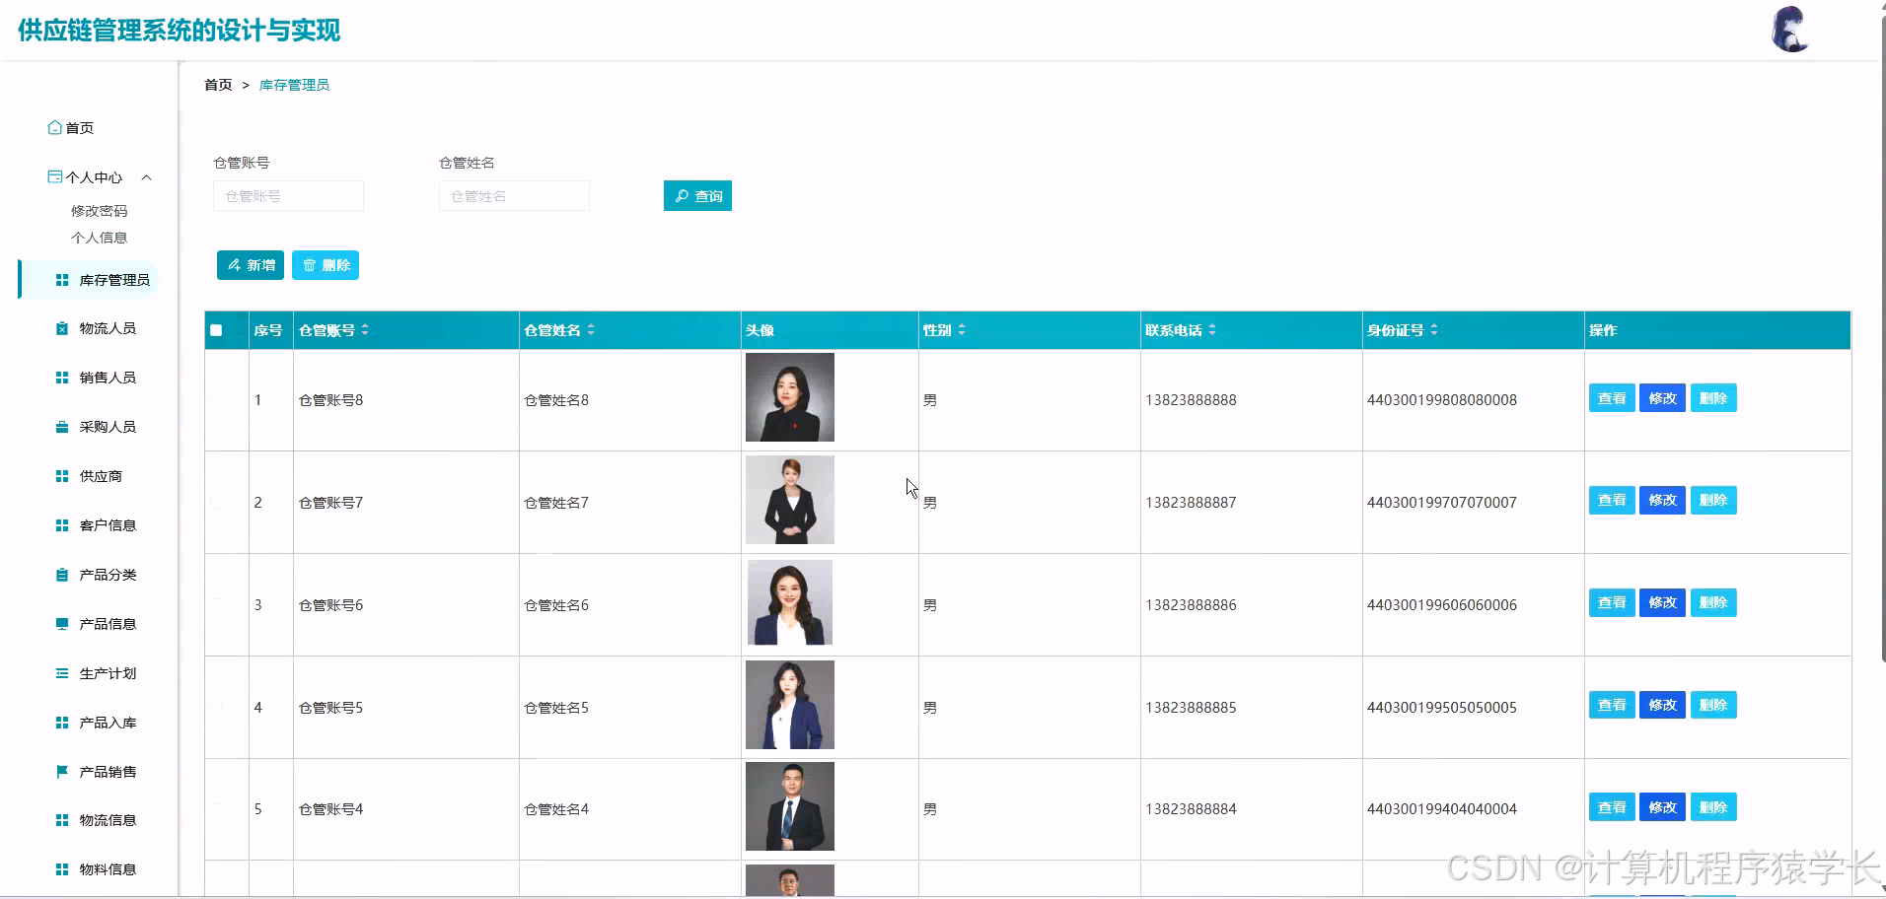Click the 供应链管理系统的设计与实现 title

(179, 31)
